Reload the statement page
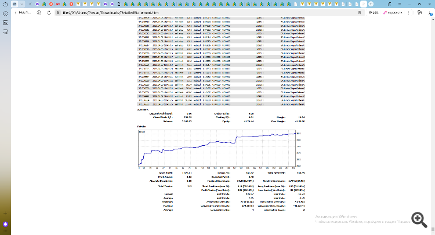The height and width of the screenshot is (235, 435). click(49, 13)
